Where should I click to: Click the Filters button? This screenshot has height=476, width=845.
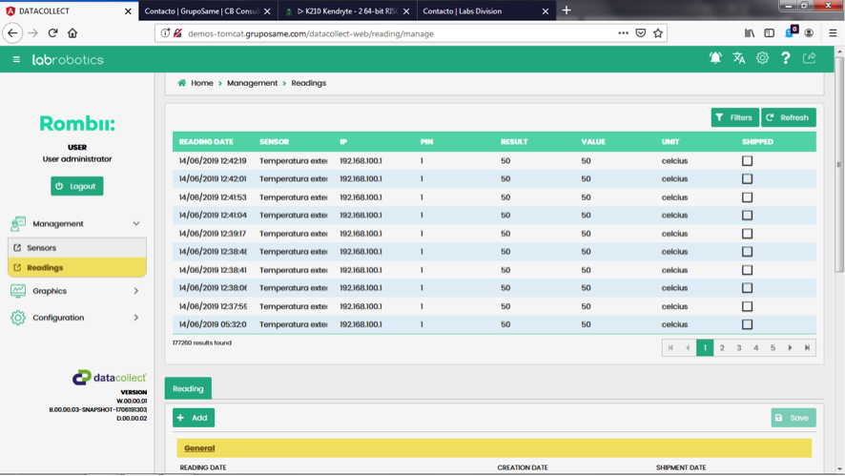[734, 117]
